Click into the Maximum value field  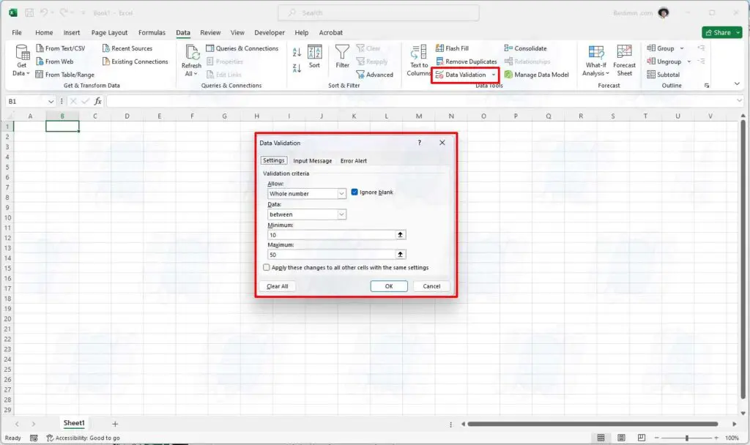(332, 254)
